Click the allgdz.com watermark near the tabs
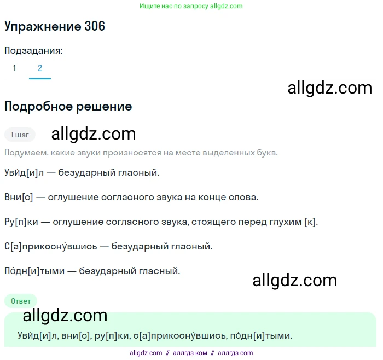383x360 pixels. [x=330, y=88]
